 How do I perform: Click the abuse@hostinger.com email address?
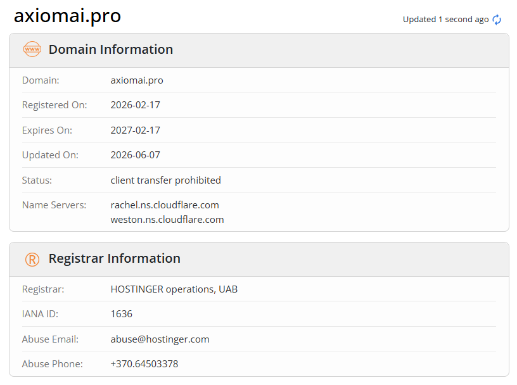[x=160, y=339]
